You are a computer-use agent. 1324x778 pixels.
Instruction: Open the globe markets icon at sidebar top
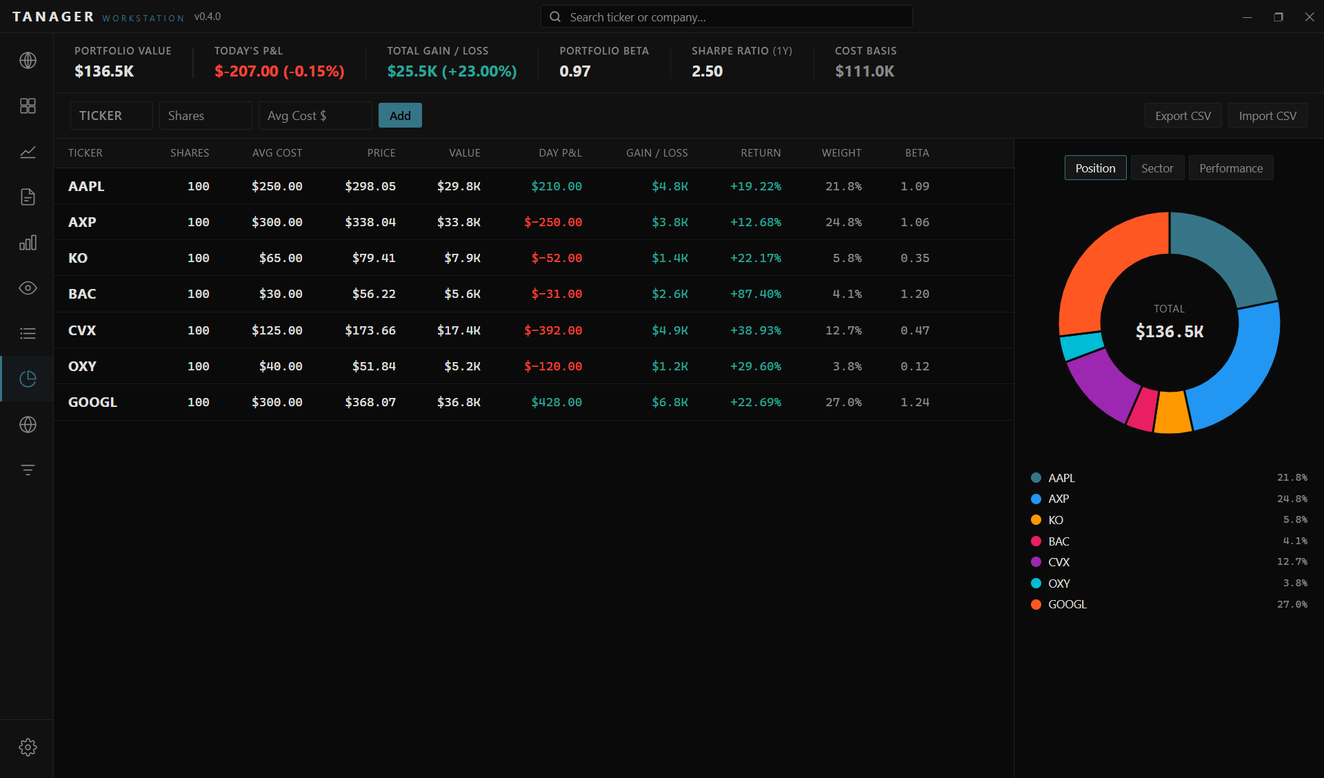28,61
